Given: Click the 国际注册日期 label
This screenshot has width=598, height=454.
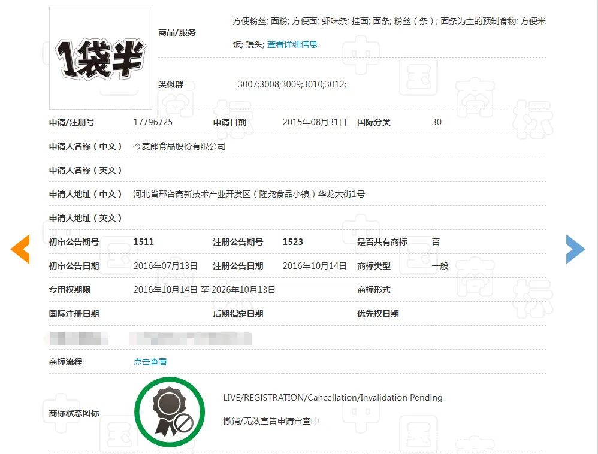Looking at the screenshot, I should [x=74, y=314].
